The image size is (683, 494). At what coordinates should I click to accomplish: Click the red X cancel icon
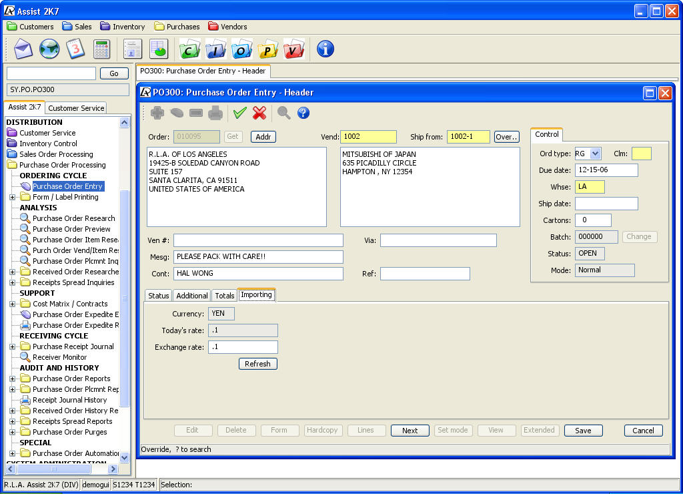(x=259, y=113)
